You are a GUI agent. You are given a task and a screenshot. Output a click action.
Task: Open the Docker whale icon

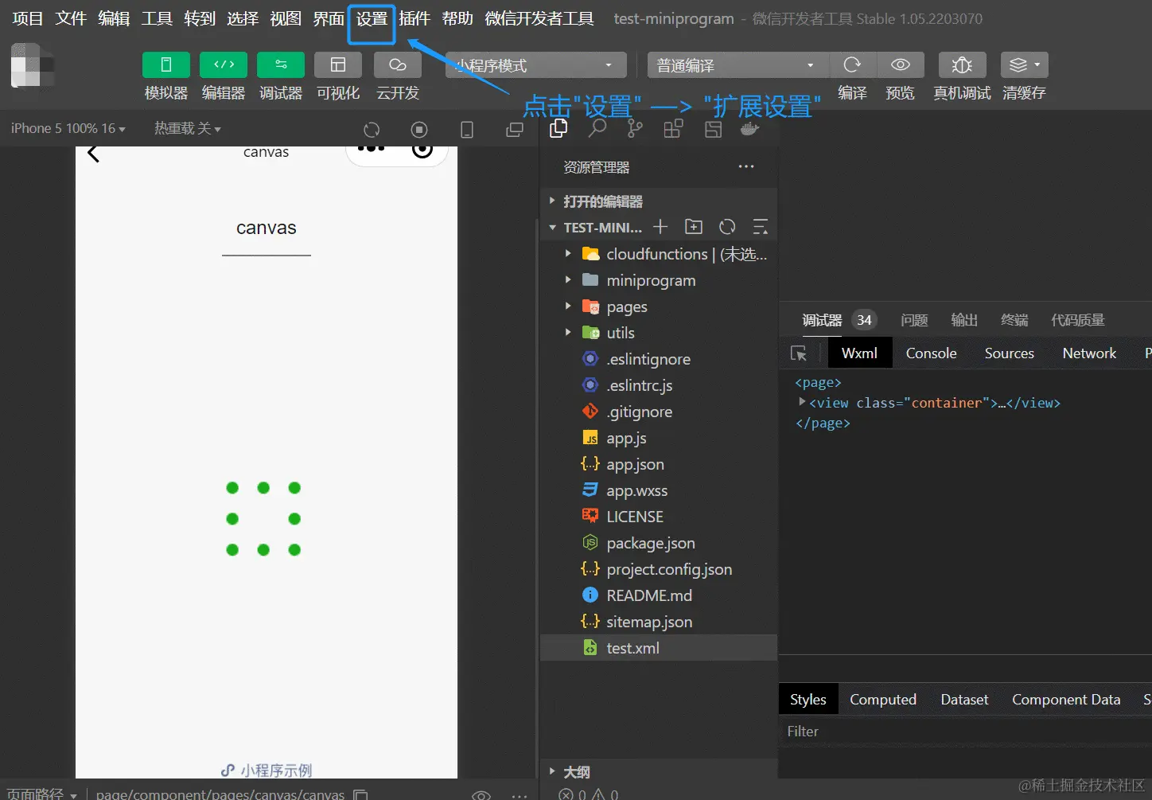pyautogui.click(x=749, y=128)
